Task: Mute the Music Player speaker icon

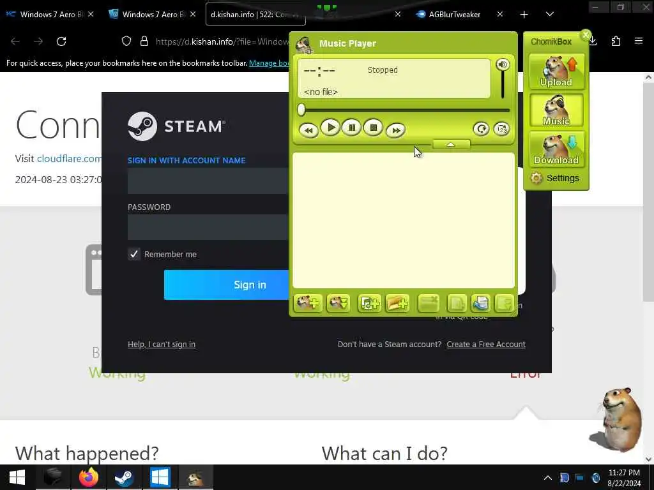Action: pos(502,64)
